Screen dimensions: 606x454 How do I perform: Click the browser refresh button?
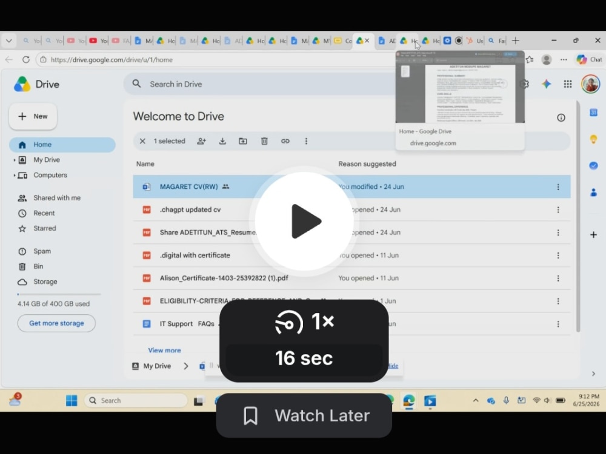[x=26, y=60]
